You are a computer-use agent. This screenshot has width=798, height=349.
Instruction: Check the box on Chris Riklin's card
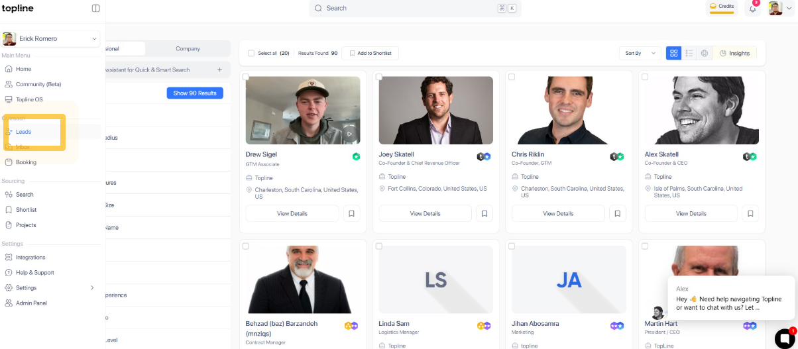(512, 77)
